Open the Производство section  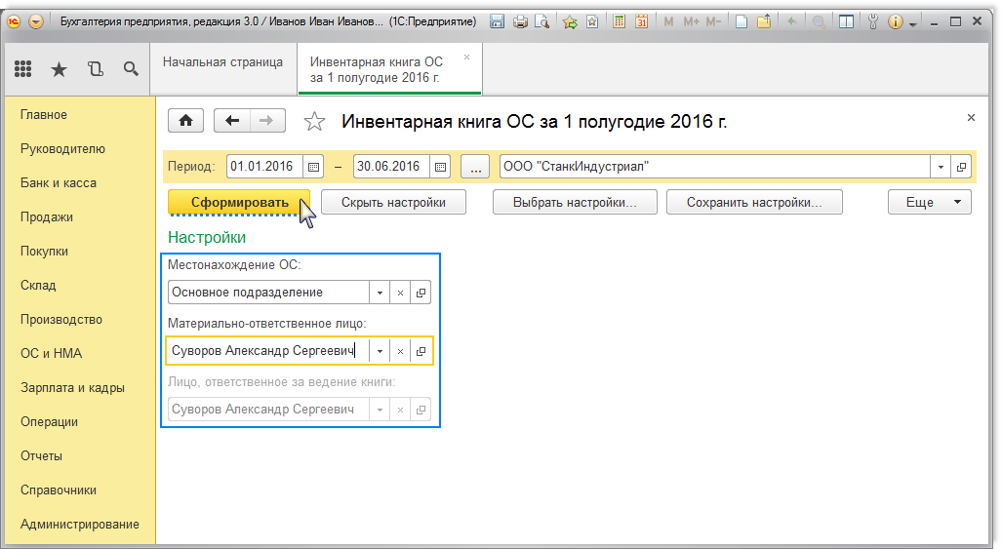61,320
